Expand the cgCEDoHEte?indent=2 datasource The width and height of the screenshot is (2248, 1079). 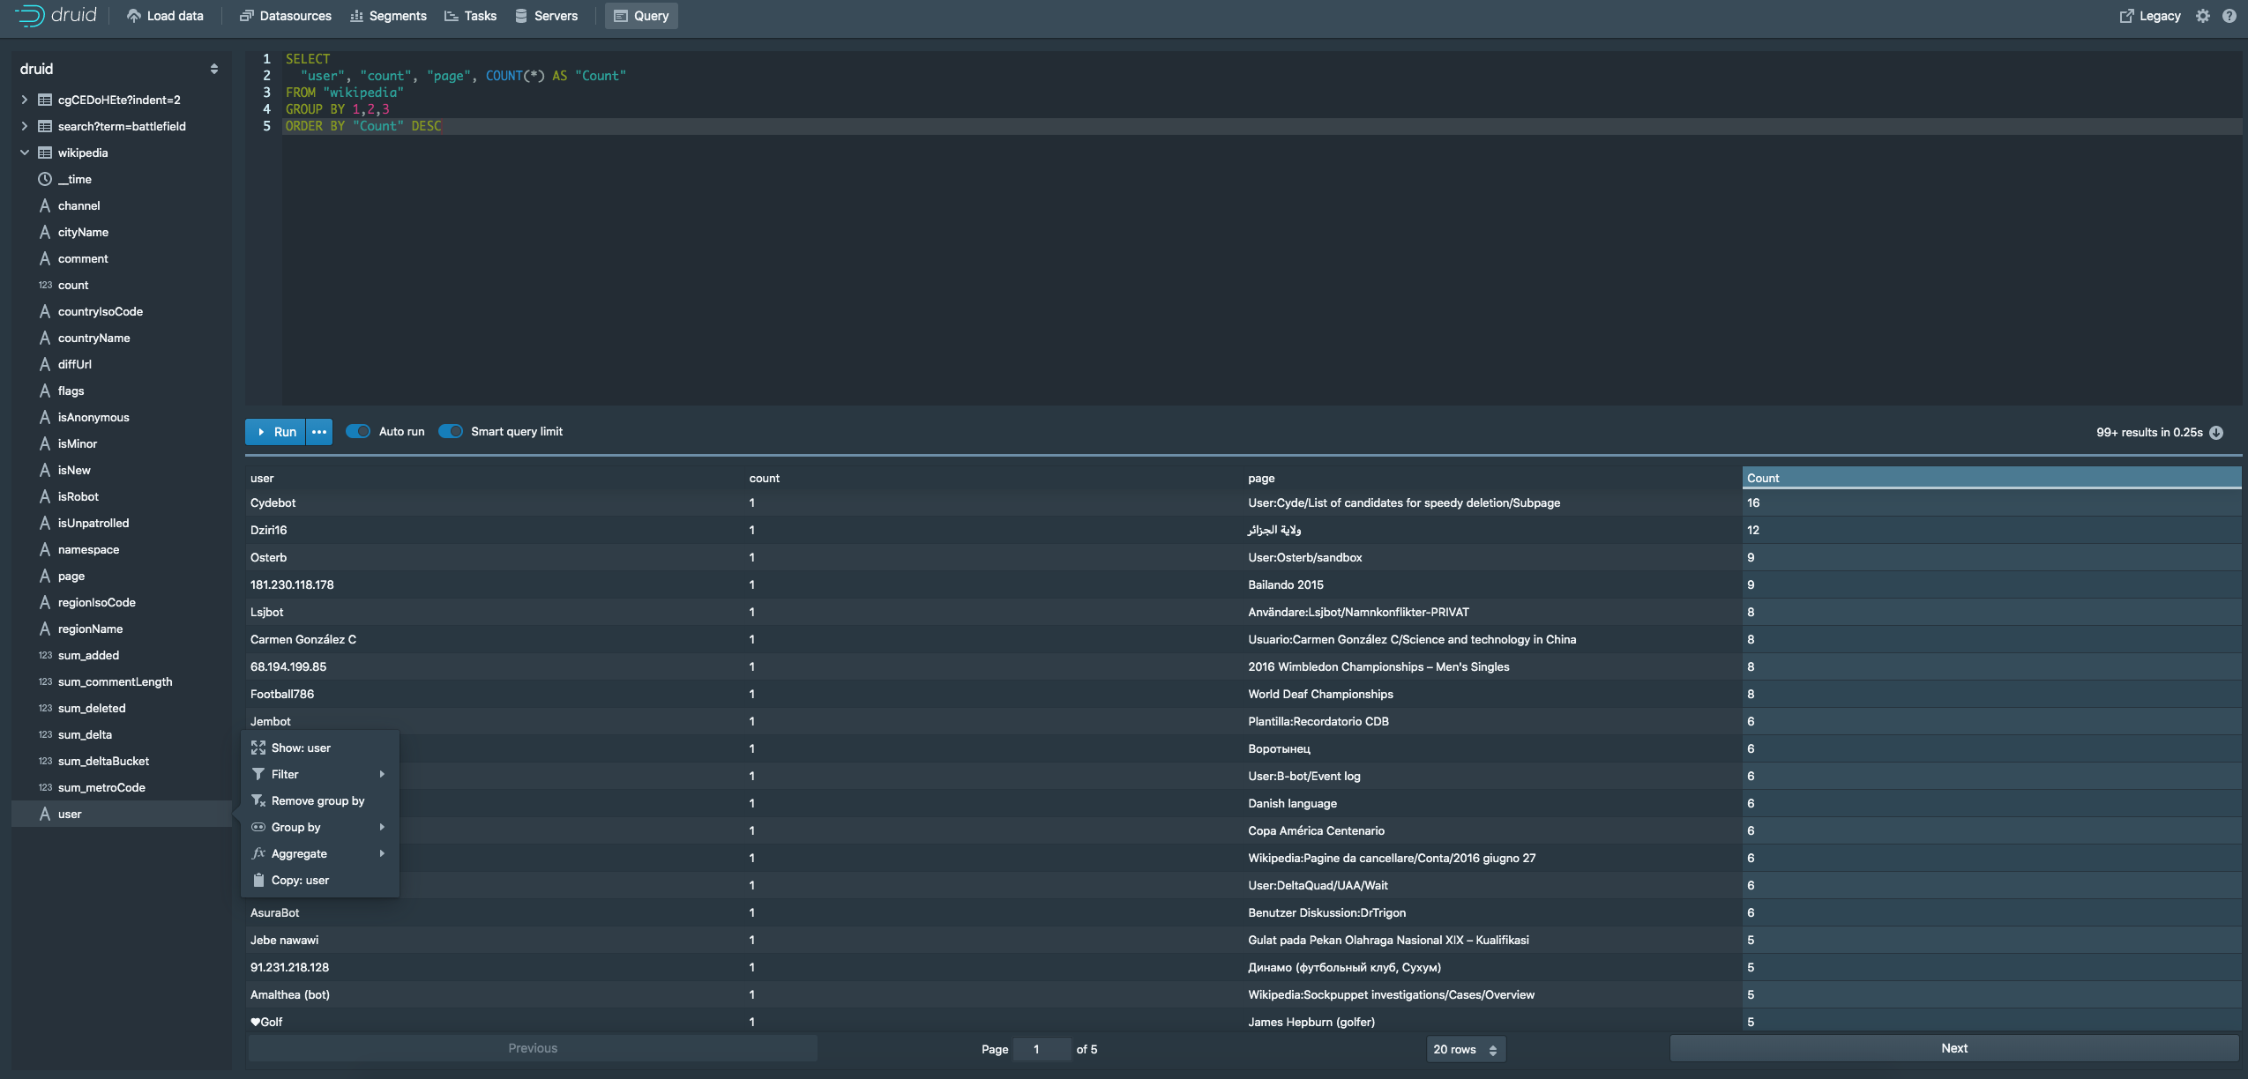[x=25, y=100]
